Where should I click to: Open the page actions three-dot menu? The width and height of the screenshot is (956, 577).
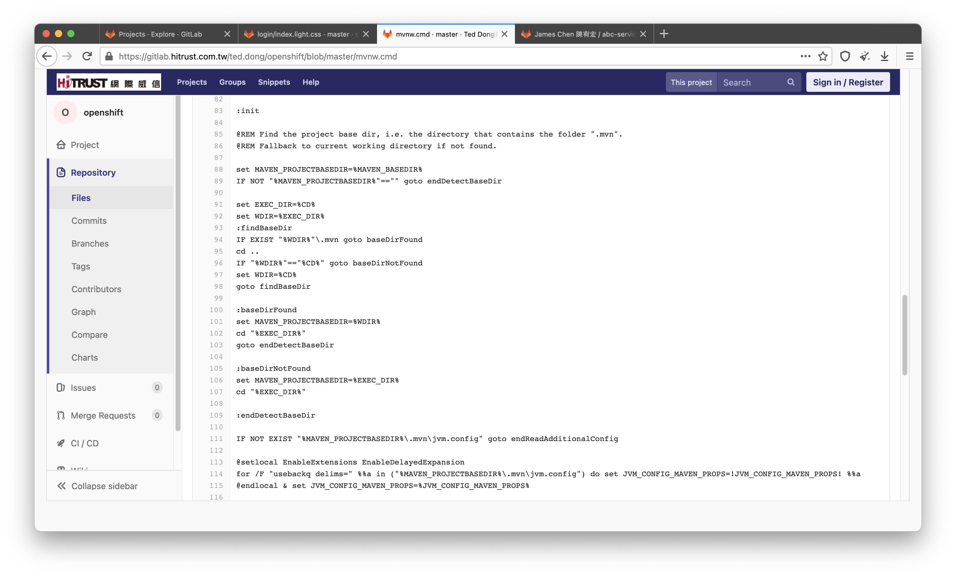click(805, 56)
